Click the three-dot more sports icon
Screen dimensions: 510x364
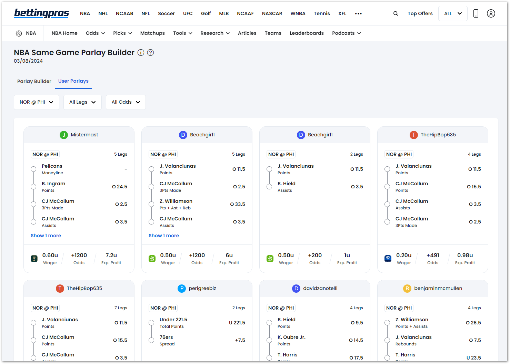point(359,14)
